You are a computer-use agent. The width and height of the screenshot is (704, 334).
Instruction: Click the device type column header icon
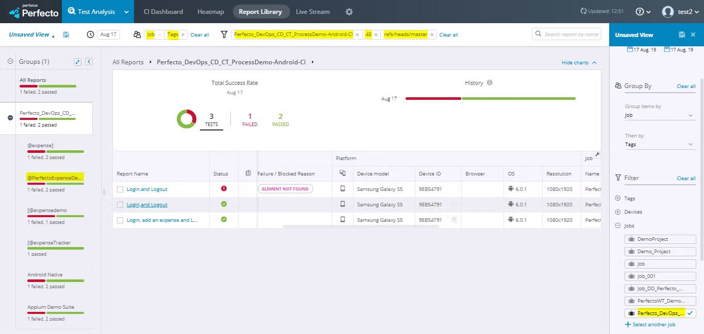point(343,173)
